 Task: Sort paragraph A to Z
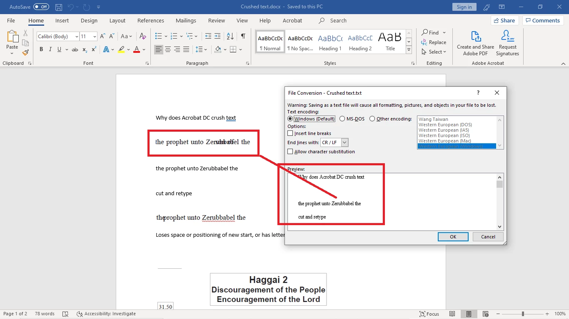pyautogui.click(x=230, y=37)
